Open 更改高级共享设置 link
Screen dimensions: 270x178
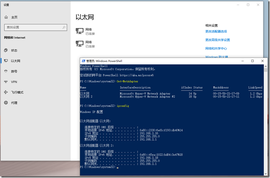point(218,40)
